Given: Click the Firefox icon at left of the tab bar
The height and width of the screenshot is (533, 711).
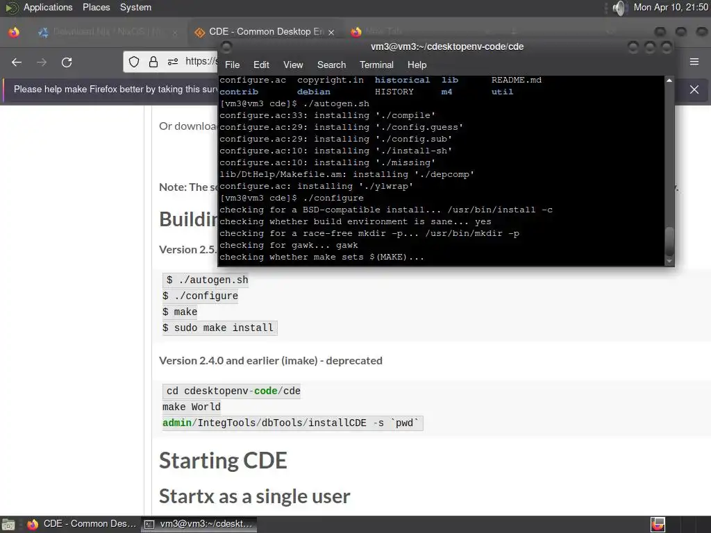Looking at the screenshot, I should [14, 32].
